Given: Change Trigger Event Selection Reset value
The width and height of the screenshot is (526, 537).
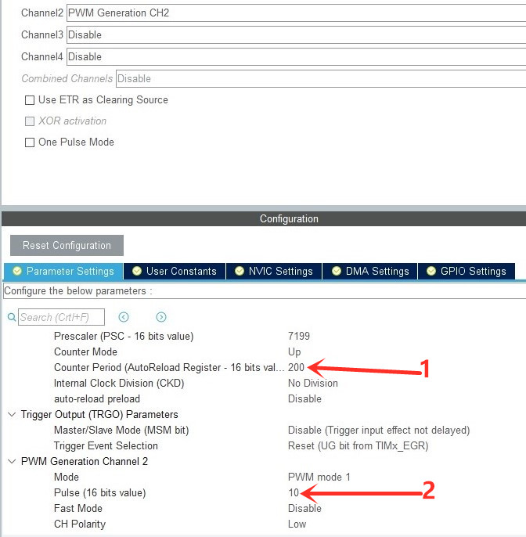Looking at the screenshot, I should point(358,445).
